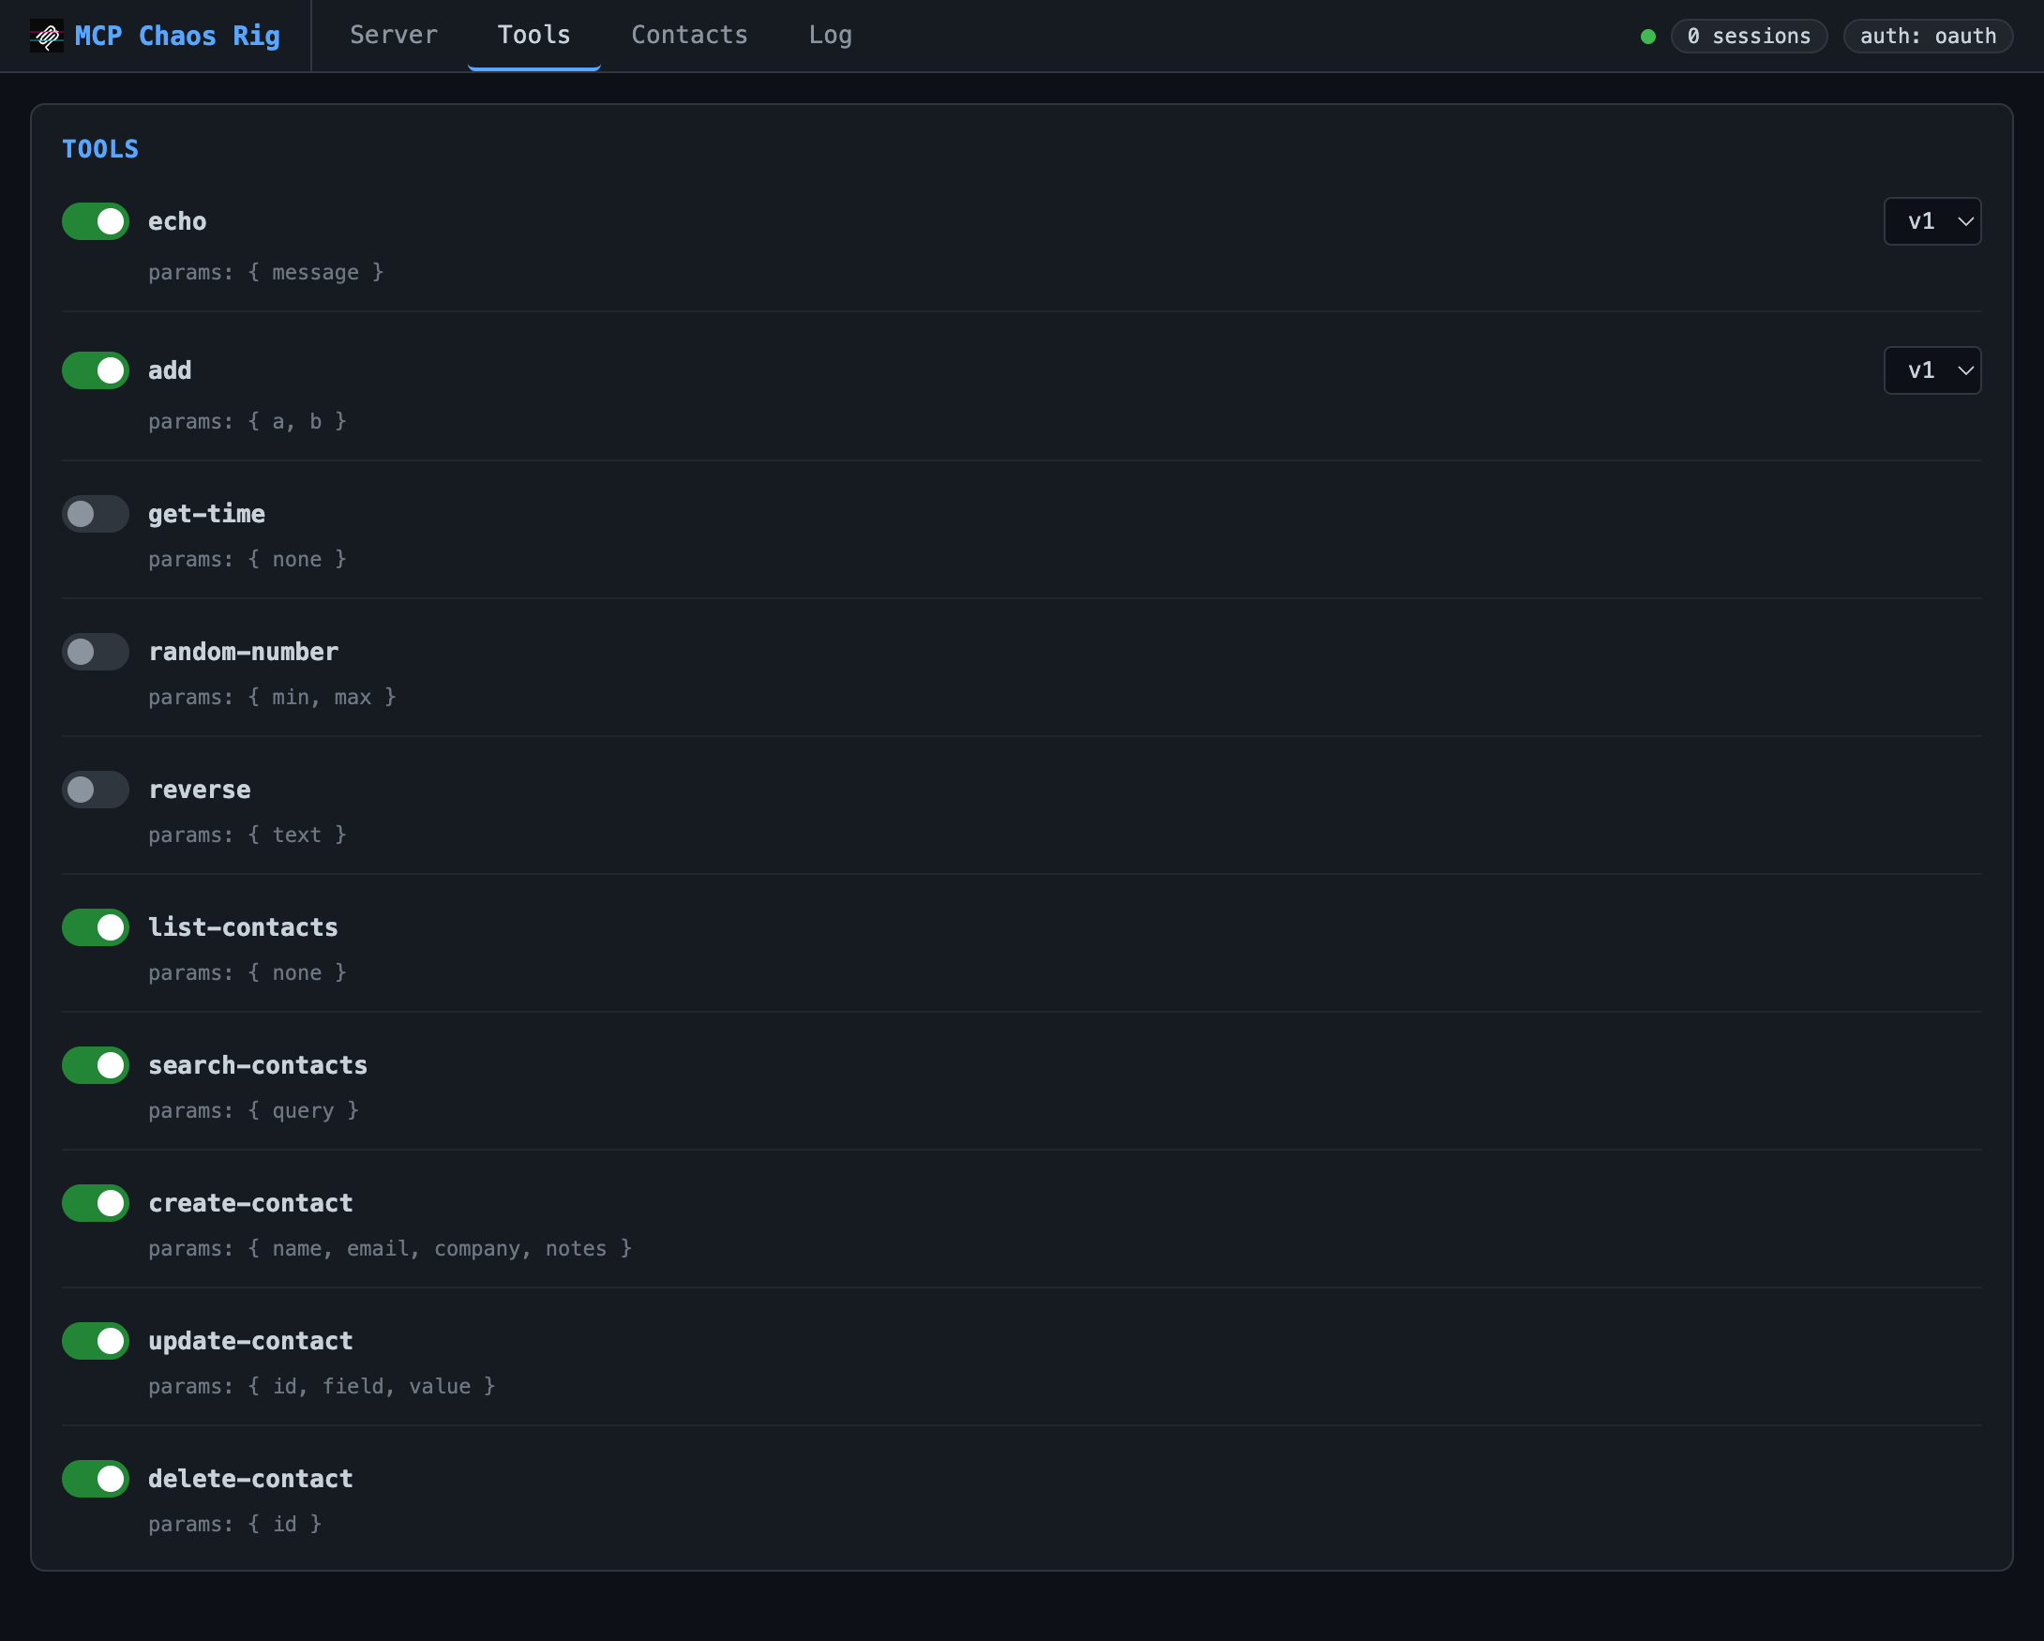Switch to the Server tab

[x=394, y=35]
